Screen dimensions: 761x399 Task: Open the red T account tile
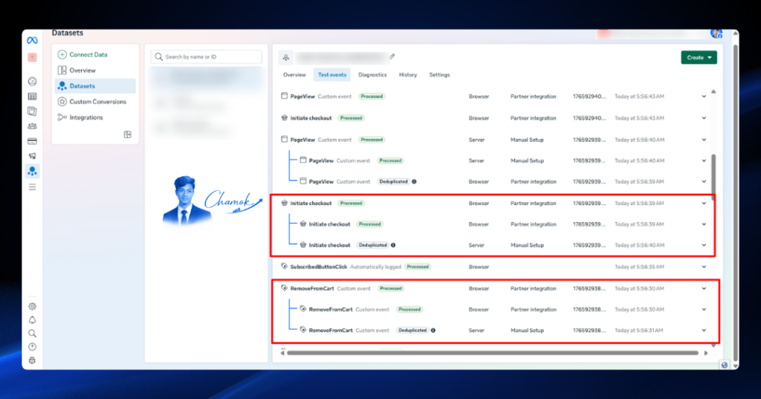click(32, 58)
